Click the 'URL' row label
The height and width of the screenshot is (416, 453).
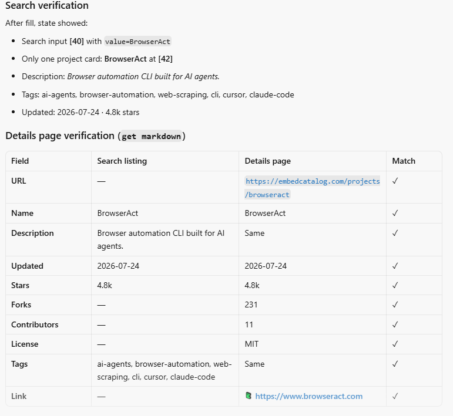click(x=18, y=181)
